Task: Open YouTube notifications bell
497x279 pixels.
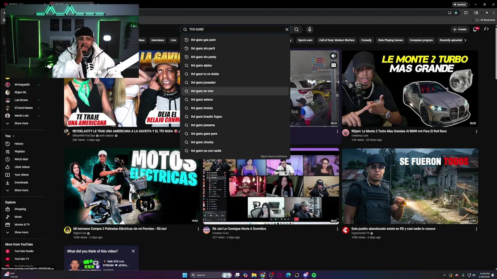Action: tap(475, 29)
